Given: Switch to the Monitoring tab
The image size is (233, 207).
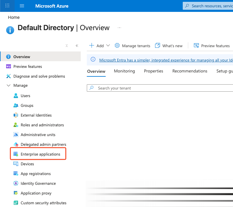Looking at the screenshot, I should [x=124, y=71].
